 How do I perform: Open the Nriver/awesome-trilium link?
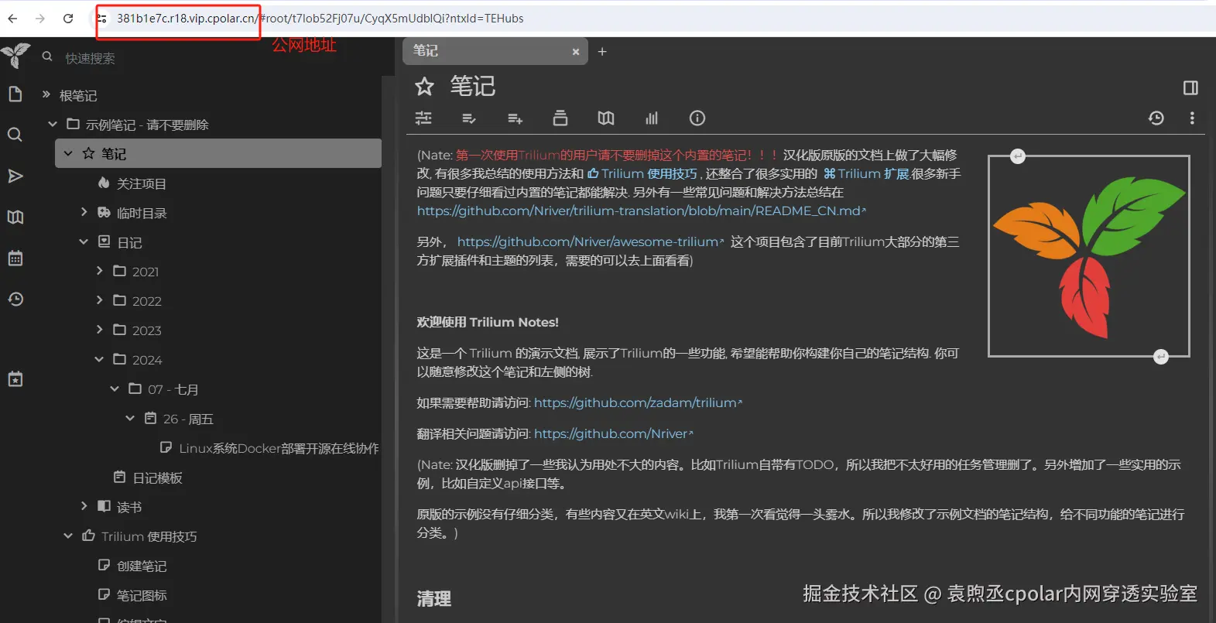pos(590,241)
